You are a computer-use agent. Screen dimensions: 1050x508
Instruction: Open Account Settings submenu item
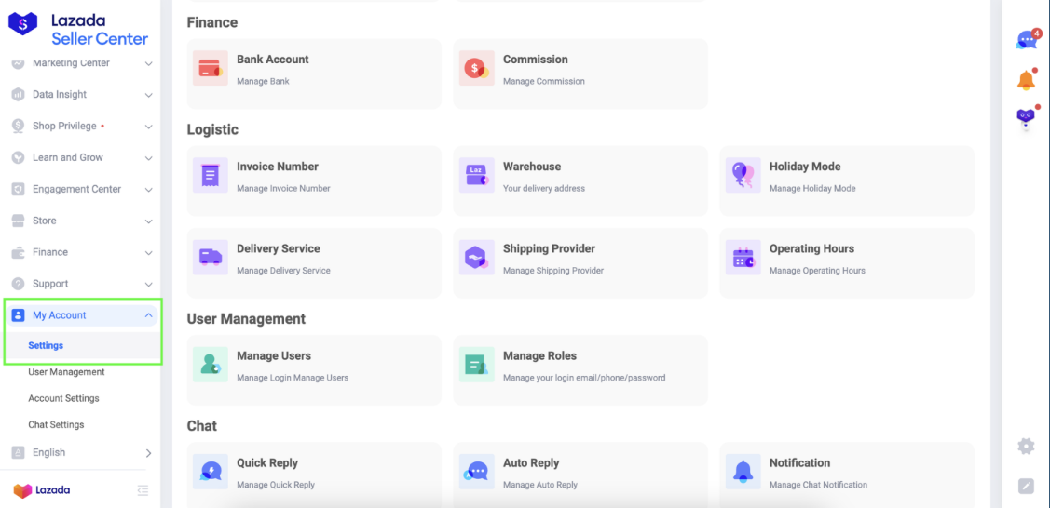point(63,398)
